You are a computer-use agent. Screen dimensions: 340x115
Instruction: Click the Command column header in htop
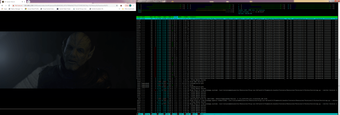193,17
